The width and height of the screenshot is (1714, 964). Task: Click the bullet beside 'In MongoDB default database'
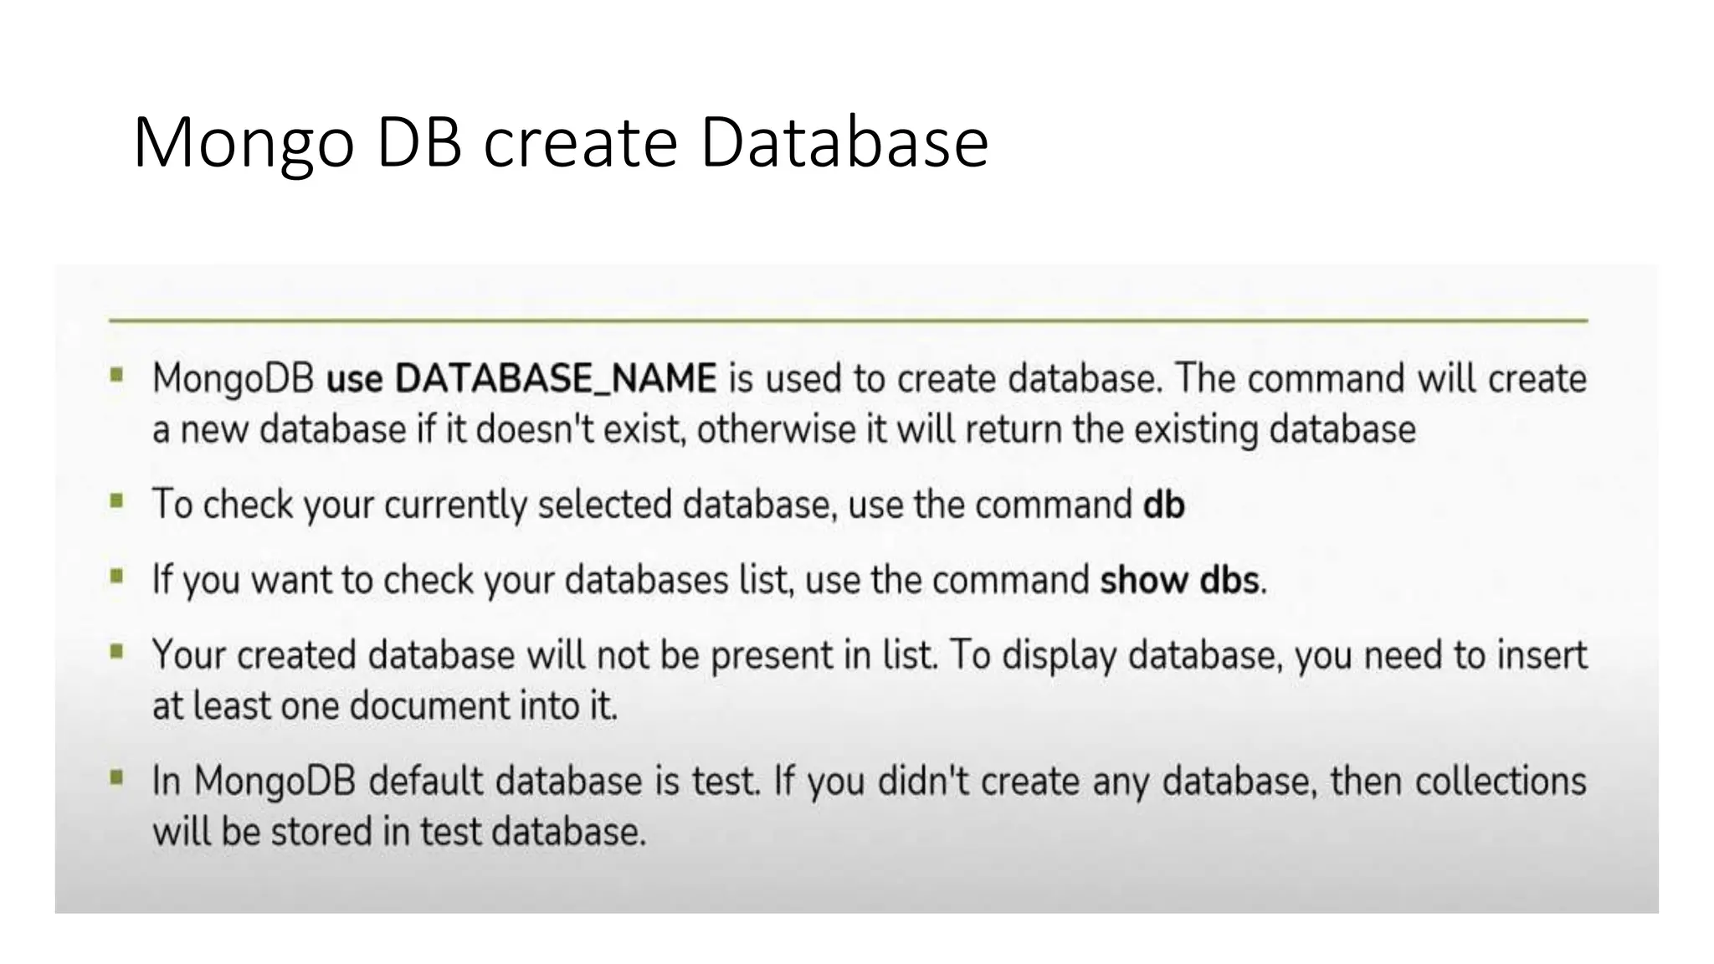tap(116, 778)
